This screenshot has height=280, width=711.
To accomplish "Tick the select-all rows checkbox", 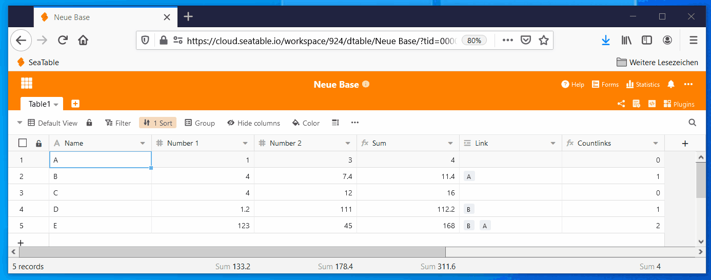I will click(x=23, y=144).
